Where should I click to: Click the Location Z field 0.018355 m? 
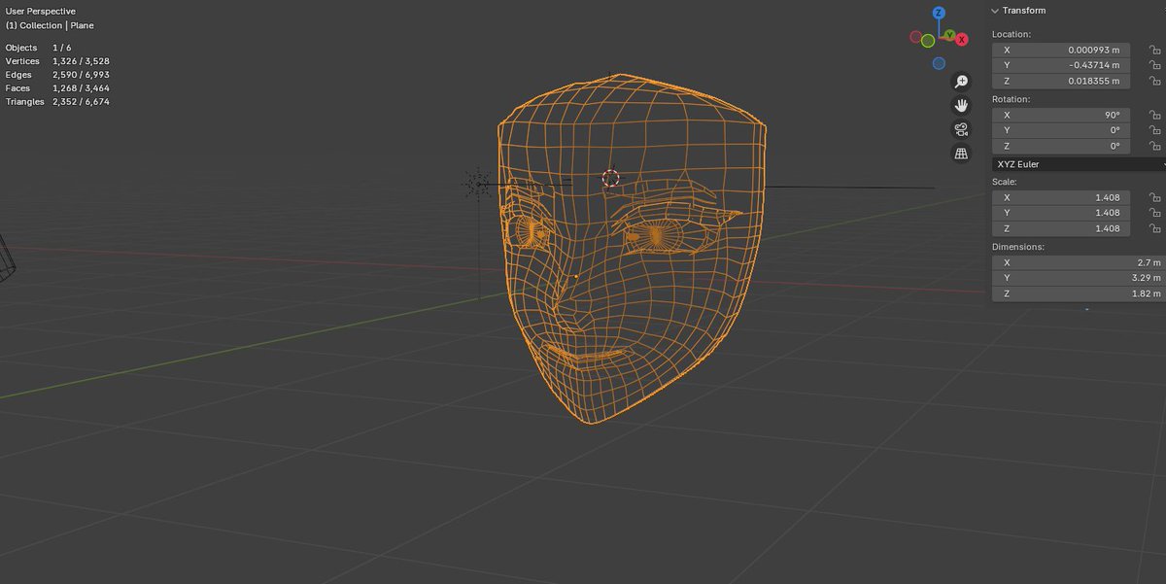1061,81
